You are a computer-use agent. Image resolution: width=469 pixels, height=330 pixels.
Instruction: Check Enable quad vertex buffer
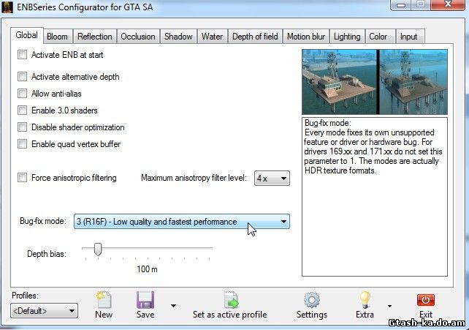click(22, 144)
